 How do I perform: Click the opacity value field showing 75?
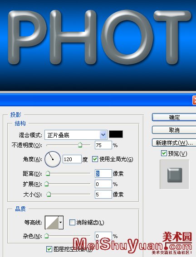pos(103,145)
